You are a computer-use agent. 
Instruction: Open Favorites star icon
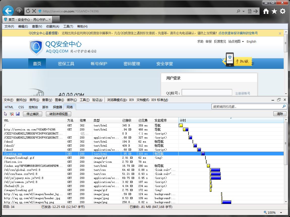pos(274,11)
